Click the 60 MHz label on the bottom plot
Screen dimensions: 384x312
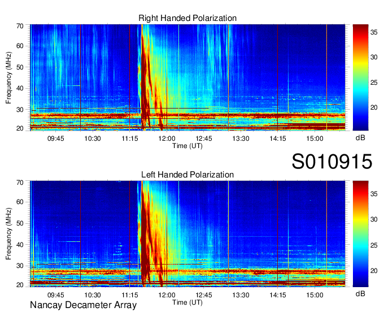click(x=20, y=202)
